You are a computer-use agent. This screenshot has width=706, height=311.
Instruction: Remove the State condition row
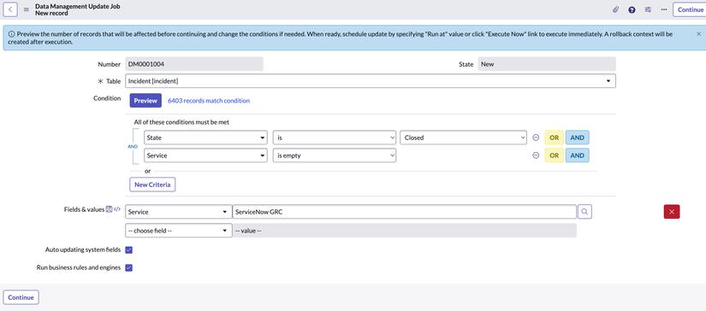point(536,138)
